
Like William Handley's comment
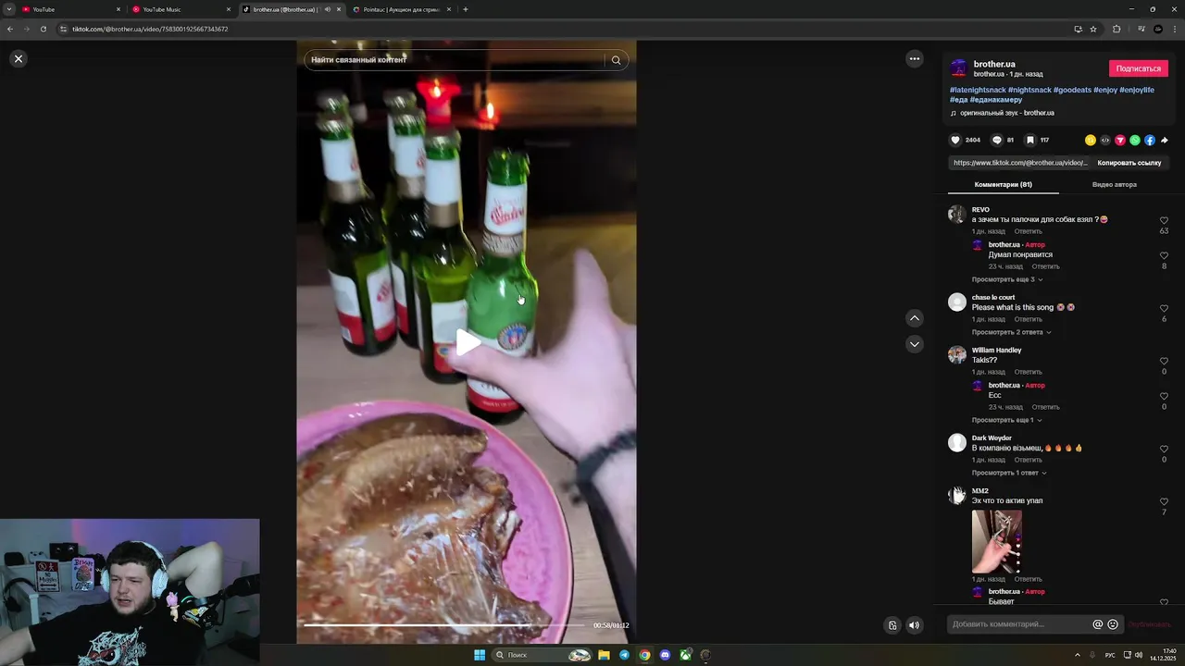pyautogui.click(x=1164, y=362)
